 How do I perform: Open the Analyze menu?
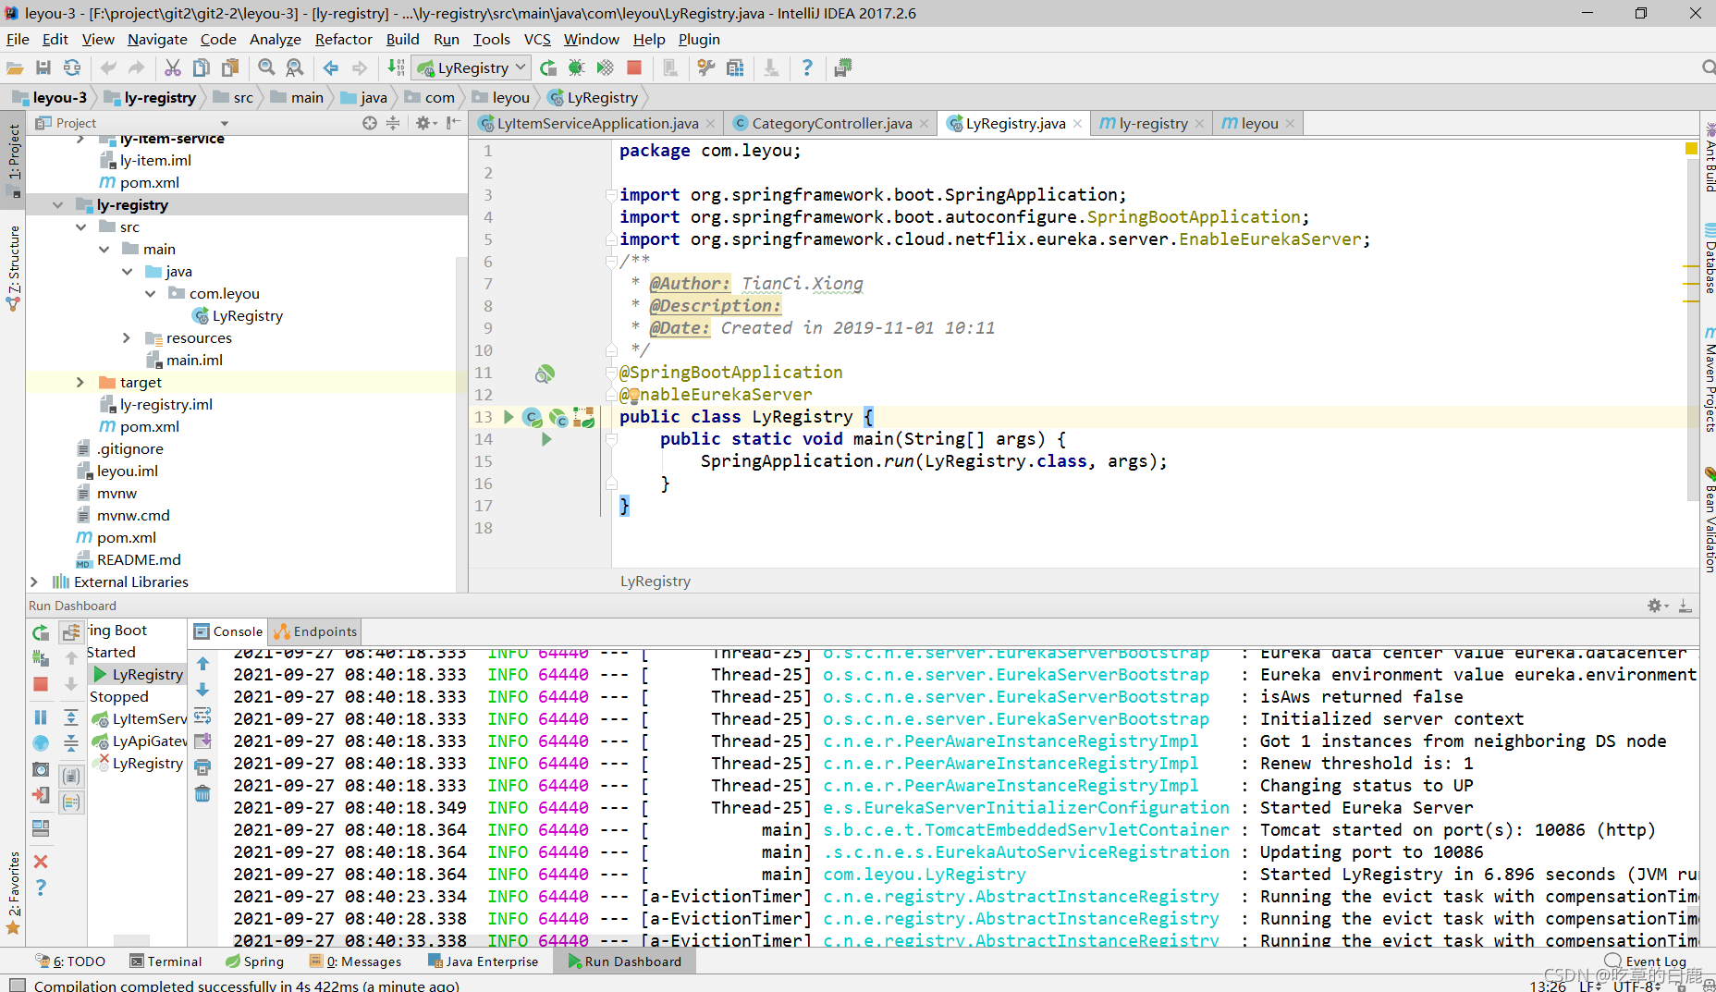pos(275,39)
